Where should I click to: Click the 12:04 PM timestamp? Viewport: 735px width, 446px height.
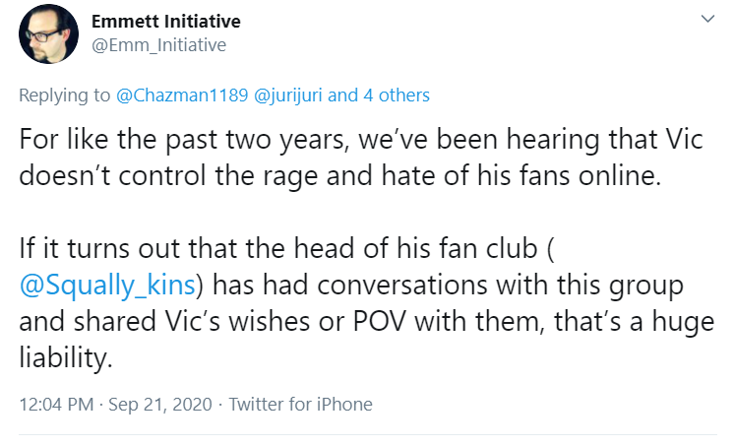click(56, 405)
